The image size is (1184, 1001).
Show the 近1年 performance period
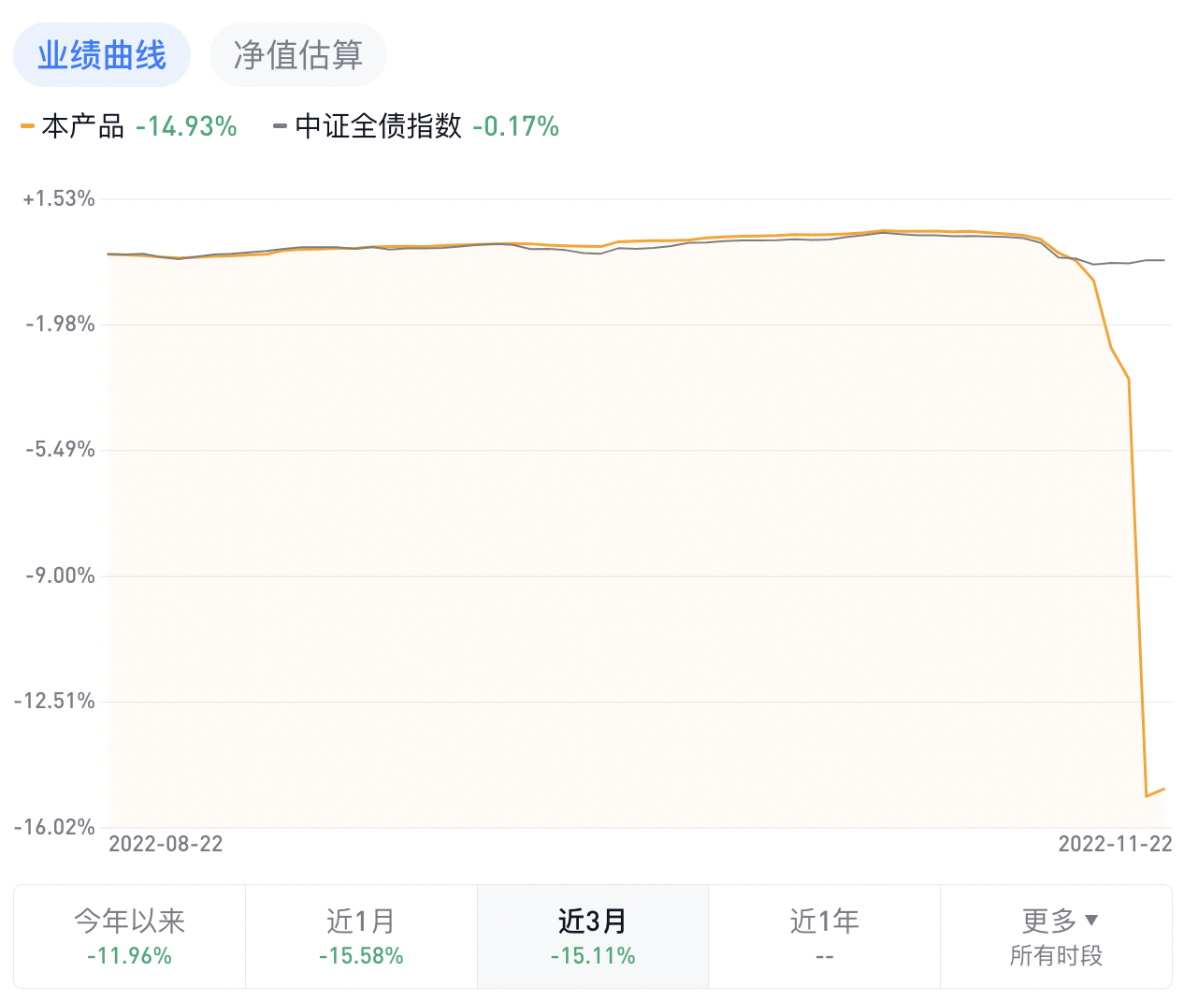[824, 936]
